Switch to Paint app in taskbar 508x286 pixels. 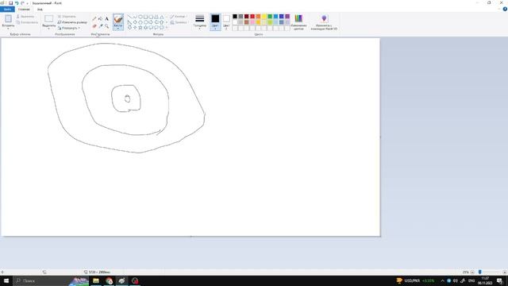pos(121,280)
